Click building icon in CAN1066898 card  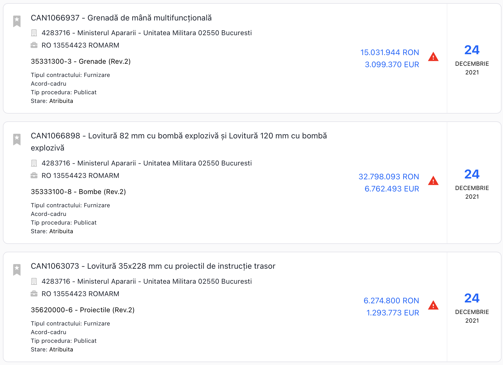[x=34, y=163]
